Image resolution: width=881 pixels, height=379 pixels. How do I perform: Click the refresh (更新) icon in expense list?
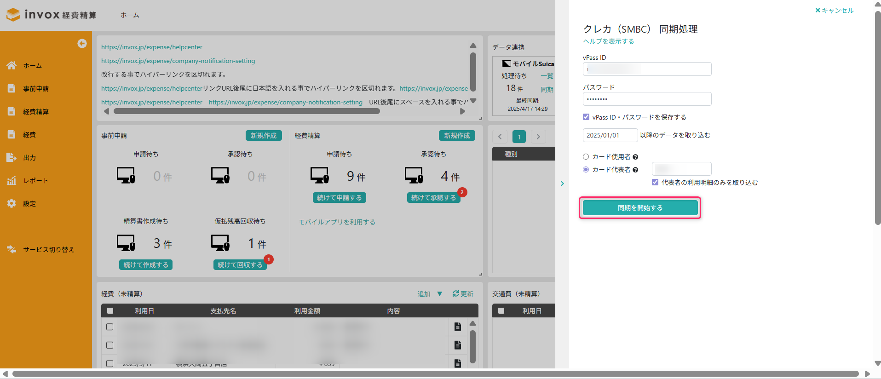tap(455, 293)
